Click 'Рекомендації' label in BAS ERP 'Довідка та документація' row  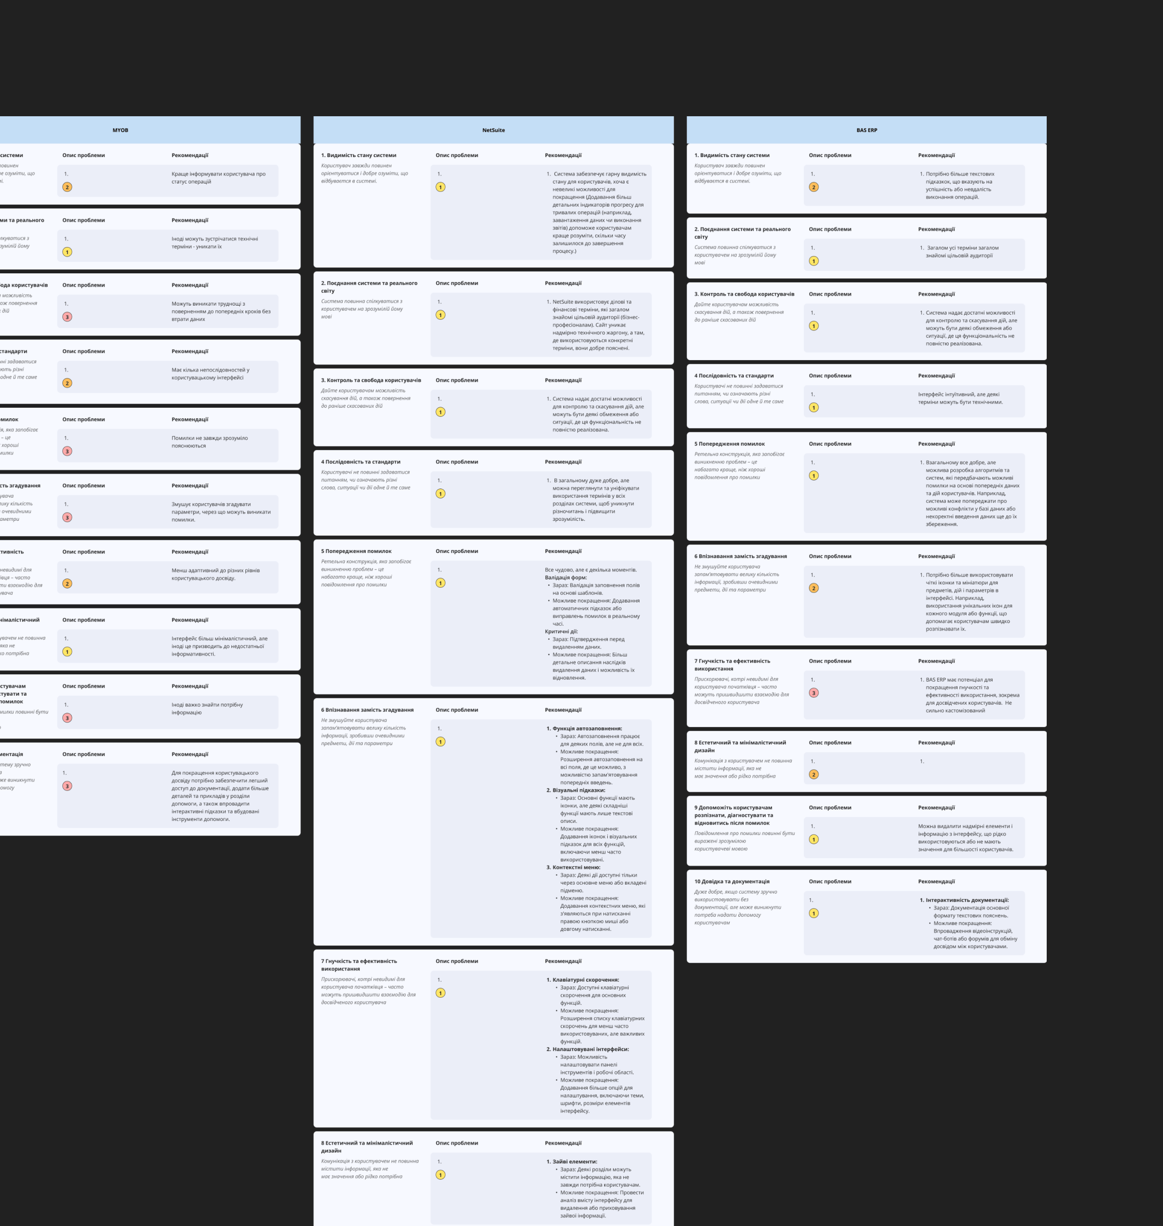coord(936,881)
